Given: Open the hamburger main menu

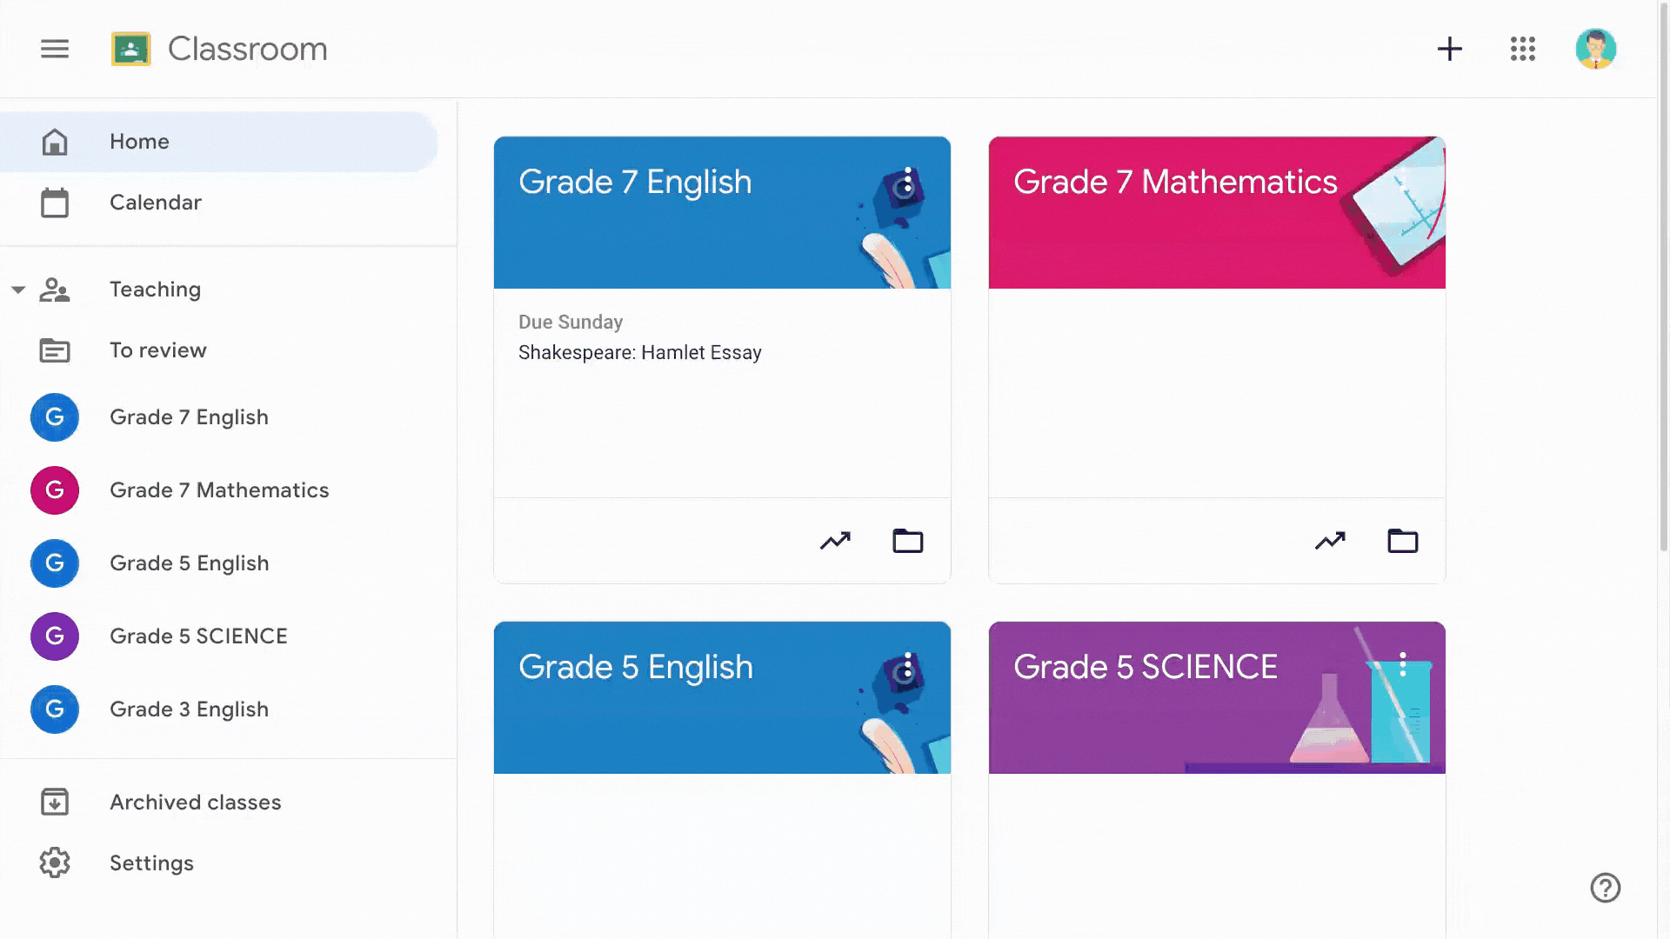Looking at the screenshot, I should [x=55, y=49].
